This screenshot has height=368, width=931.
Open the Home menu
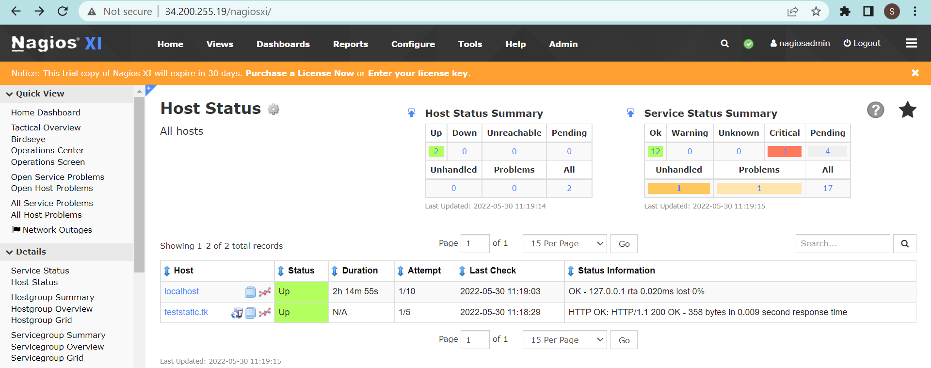170,44
